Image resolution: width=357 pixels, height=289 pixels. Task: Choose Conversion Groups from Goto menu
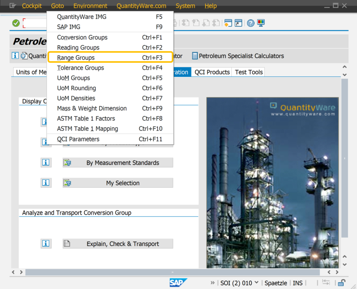110,37
